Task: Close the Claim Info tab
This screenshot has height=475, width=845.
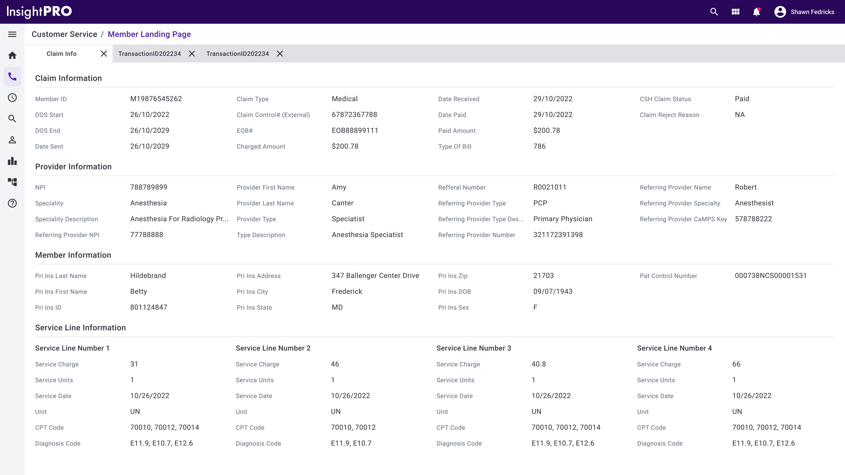Action: pos(104,54)
